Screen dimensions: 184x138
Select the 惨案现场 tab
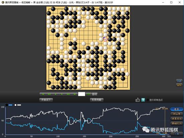[177, 119]
